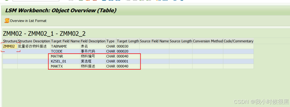The height and width of the screenshot is (107, 290).
Task: Click the 000030 target length cell
Action: click(x=128, y=46)
